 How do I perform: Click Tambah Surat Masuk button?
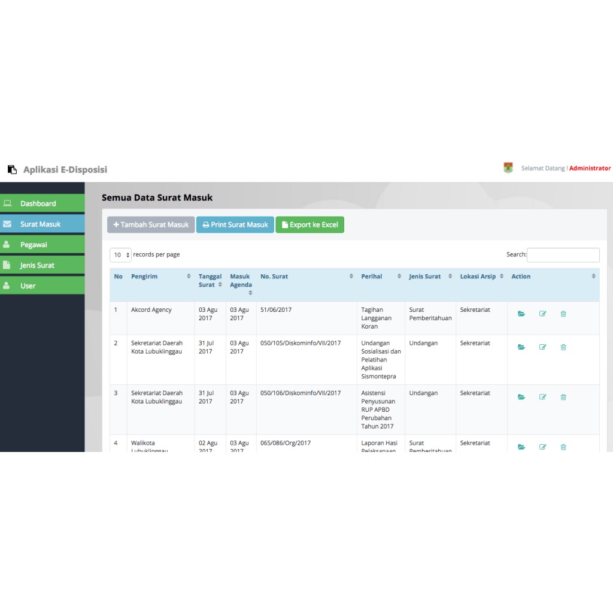pyautogui.click(x=151, y=225)
